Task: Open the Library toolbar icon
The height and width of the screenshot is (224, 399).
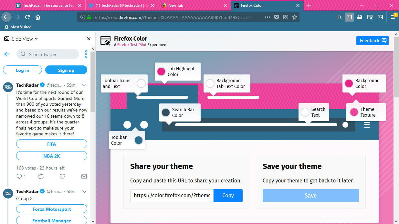Action: tap(339, 17)
